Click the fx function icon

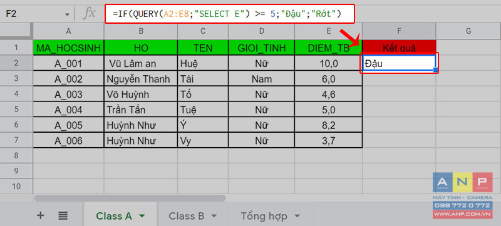[x=89, y=14]
